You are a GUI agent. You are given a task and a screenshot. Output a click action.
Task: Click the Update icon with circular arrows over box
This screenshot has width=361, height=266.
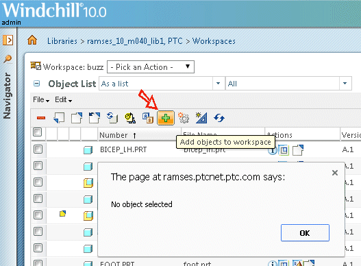point(112,118)
